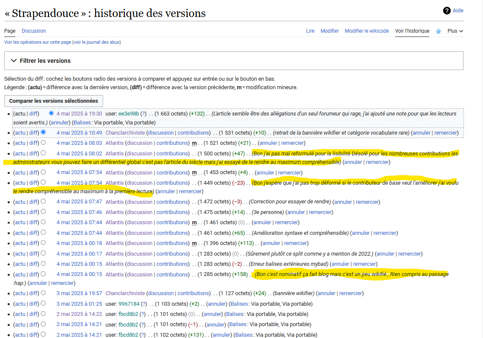Click the Aide help question mark icon
Viewport: 483px width, 338px height.
pos(446,11)
